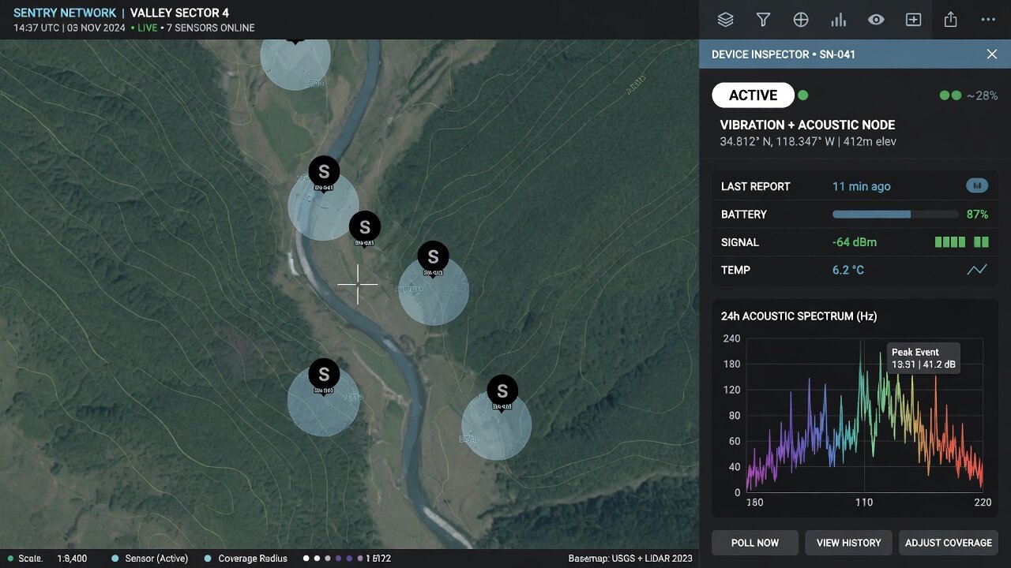Open the three-dot more options menu

(988, 20)
